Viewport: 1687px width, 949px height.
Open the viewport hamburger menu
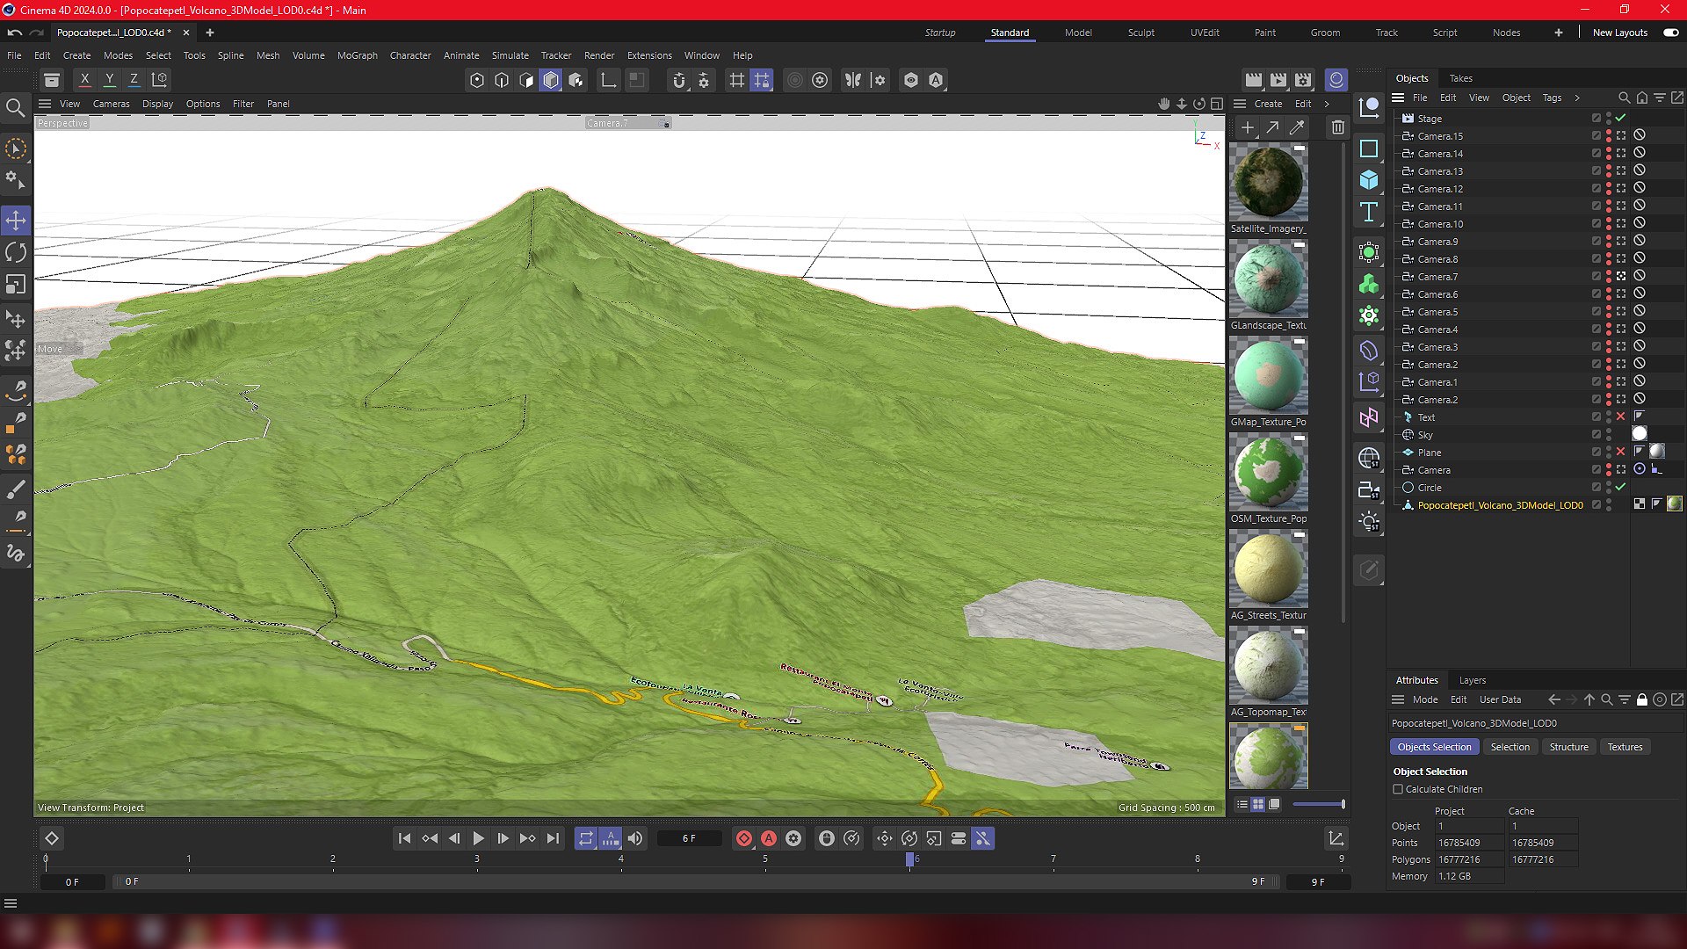[44, 104]
